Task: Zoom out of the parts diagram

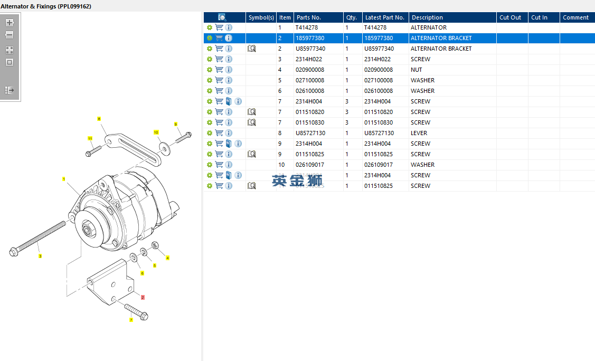Action: tap(10, 35)
